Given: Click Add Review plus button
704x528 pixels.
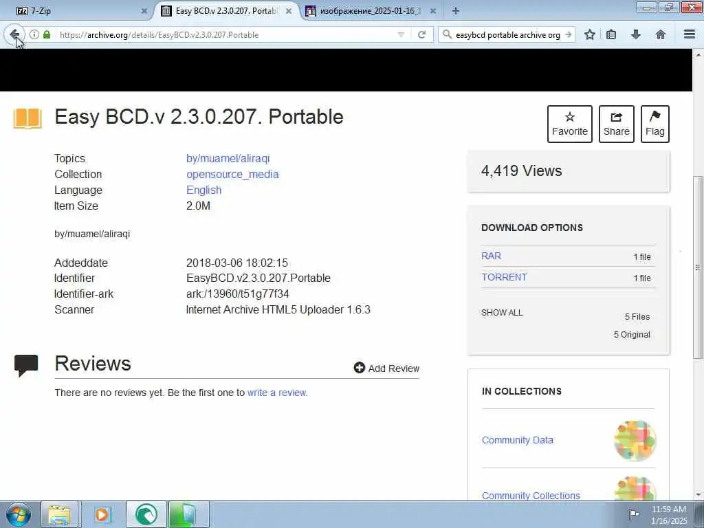Looking at the screenshot, I should pyautogui.click(x=386, y=368).
